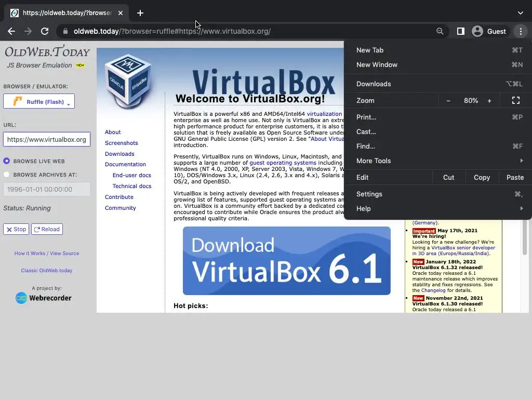Expand the Help submenu
This screenshot has height=399, width=532.
coord(437,209)
